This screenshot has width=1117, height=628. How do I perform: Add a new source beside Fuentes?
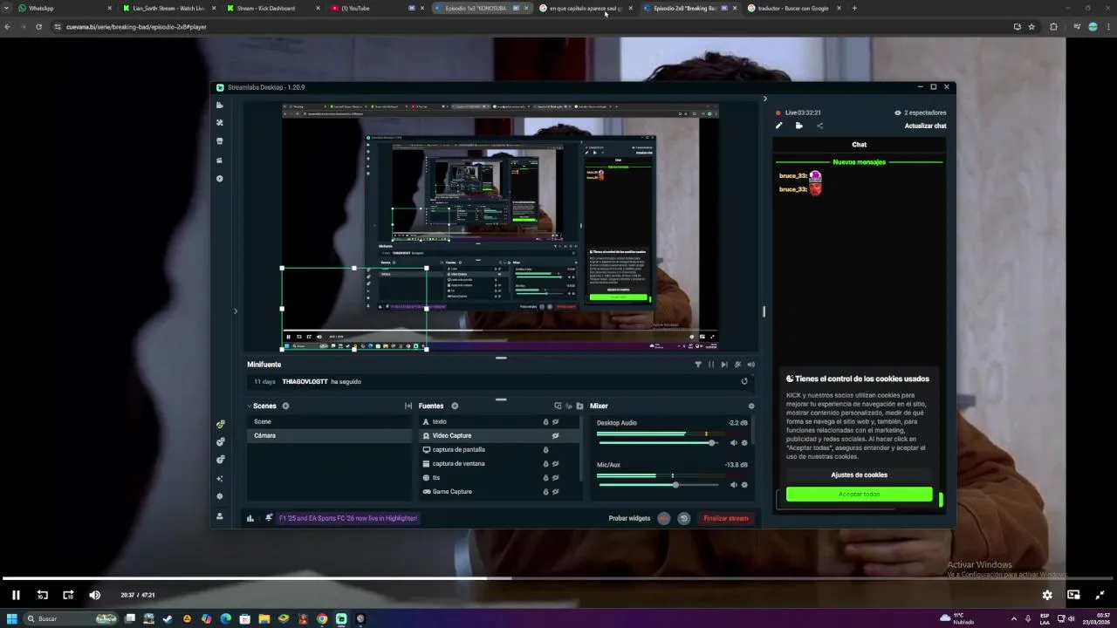455,406
